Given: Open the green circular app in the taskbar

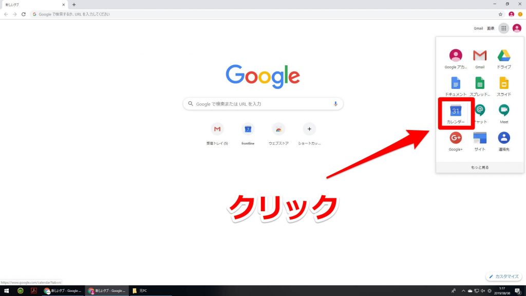Looking at the screenshot, I should (x=20, y=291).
